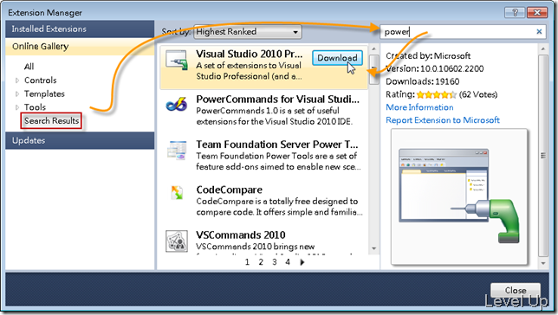Expand the Templates tree node
This screenshot has width=558, height=315.
(x=17, y=93)
